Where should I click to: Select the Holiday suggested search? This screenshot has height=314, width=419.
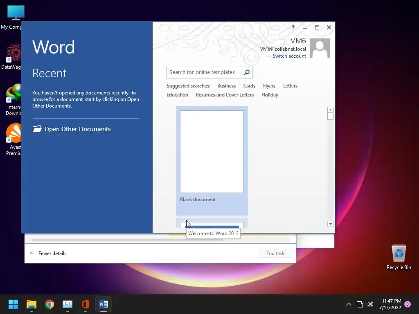tap(270, 95)
